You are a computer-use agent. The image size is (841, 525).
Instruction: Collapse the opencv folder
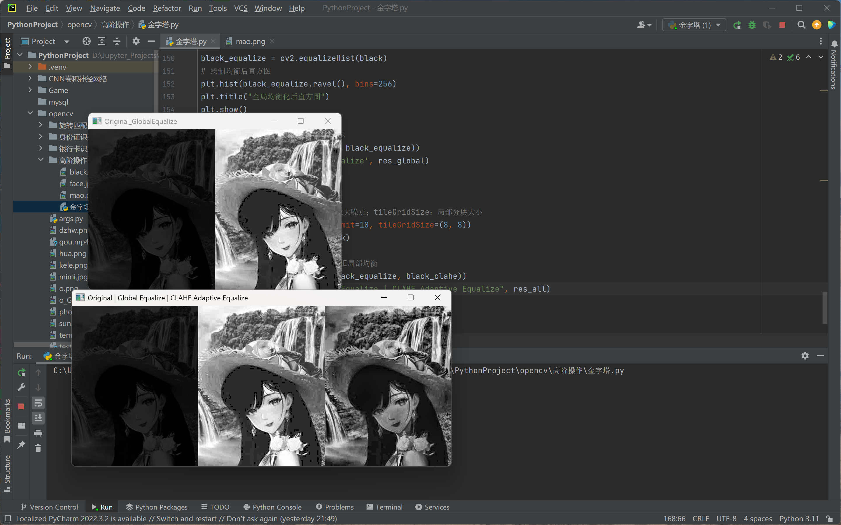(x=30, y=113)
